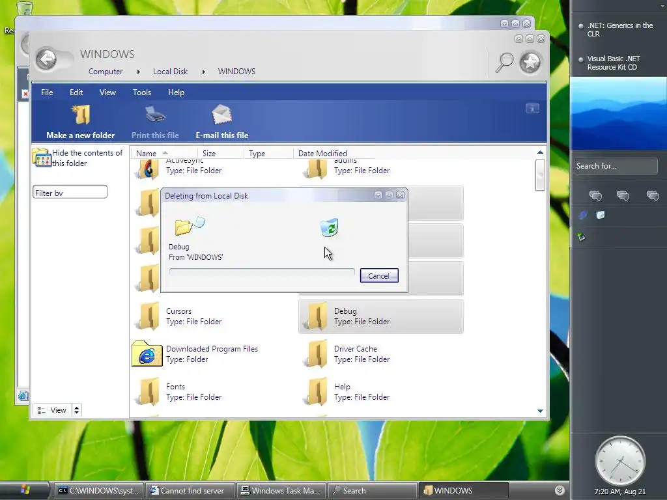Click the file list scroll down arrow
Image resolution: width=667 pixels, height=500 pixels.
click(x=540, y=411)
